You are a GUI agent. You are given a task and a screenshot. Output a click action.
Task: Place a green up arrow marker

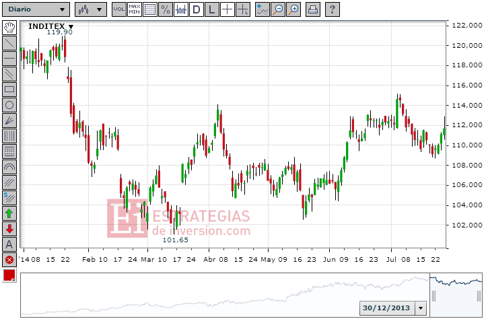(9, 213)
